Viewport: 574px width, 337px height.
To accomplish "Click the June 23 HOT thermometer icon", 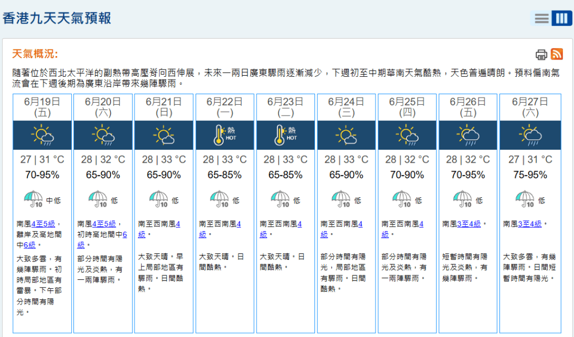I will tap(285, 135).
